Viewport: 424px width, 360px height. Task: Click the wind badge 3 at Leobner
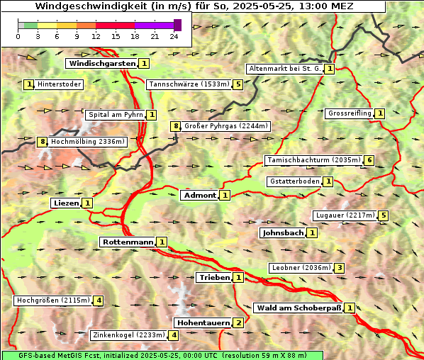click(340, 268)
